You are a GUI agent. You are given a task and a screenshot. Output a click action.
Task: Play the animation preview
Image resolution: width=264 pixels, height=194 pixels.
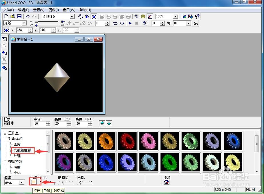point(130,23)
